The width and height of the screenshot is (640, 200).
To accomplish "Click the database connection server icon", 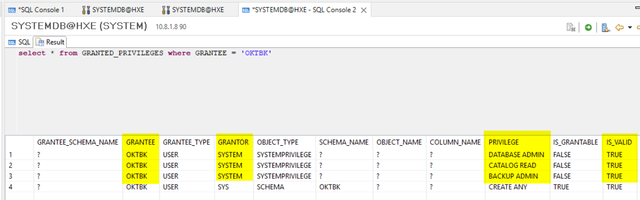I will pos(605,27).
